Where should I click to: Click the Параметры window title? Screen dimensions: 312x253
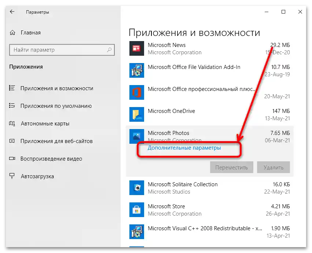tap(37, 12)
